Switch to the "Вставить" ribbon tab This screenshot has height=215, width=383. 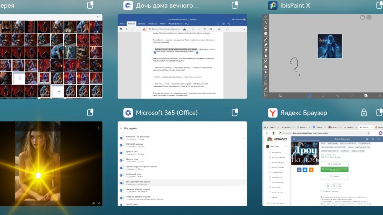[141, 24]
